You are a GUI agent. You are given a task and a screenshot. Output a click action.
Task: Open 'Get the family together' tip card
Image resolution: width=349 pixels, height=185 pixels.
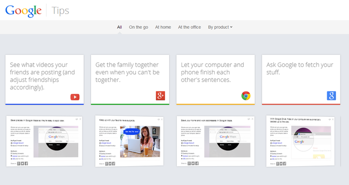(130, 80)
